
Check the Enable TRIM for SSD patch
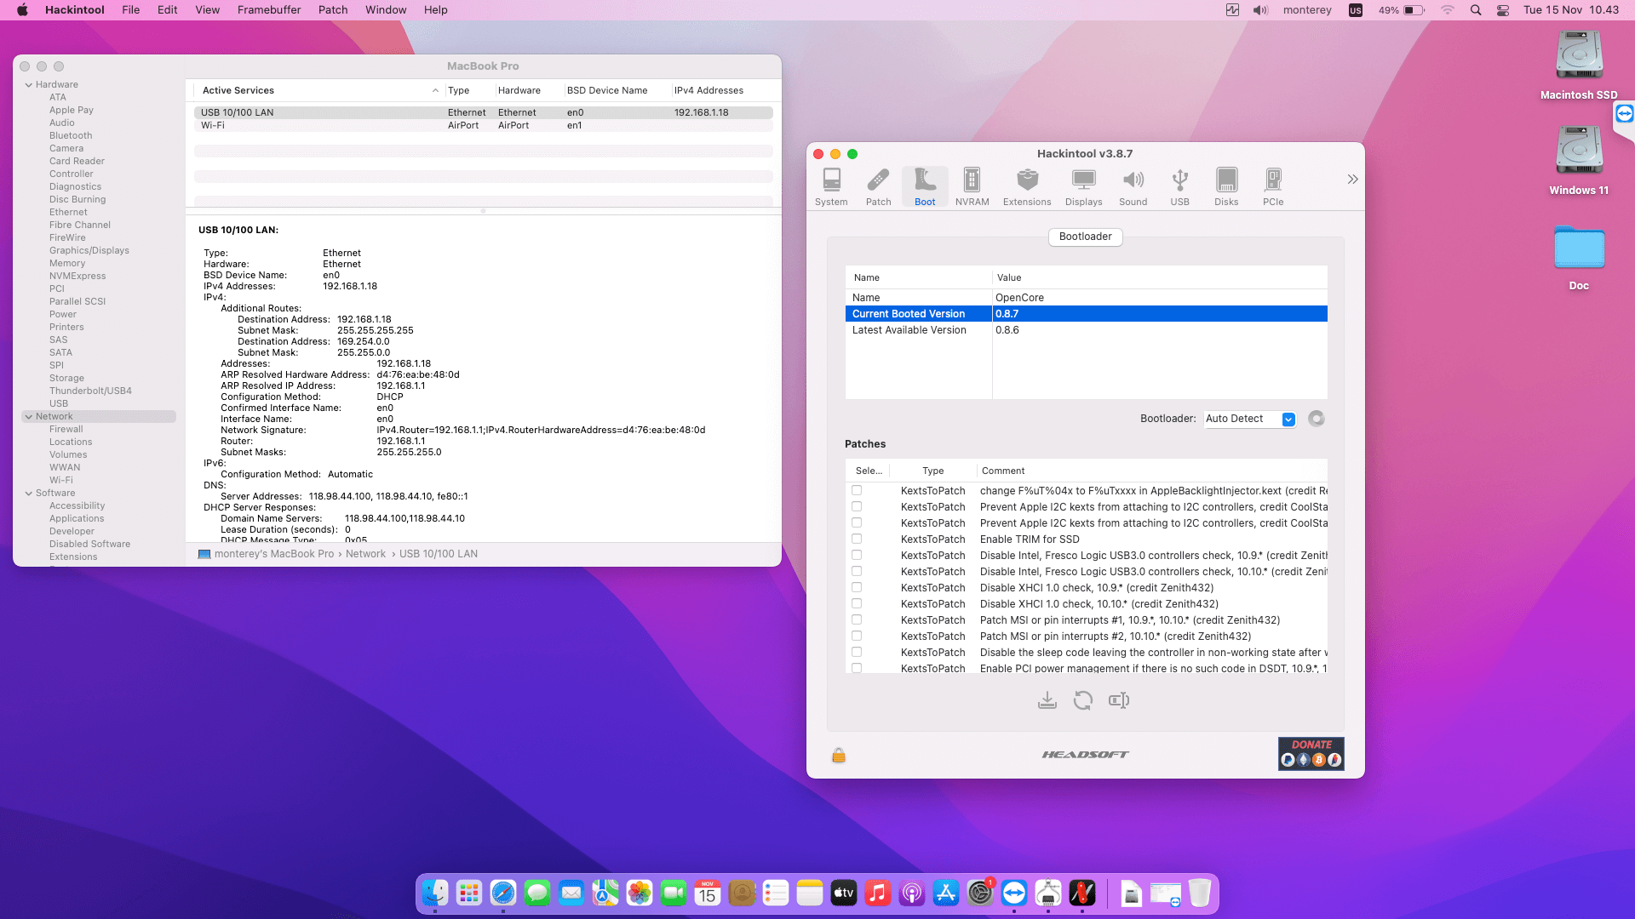(x=857, y=539)
